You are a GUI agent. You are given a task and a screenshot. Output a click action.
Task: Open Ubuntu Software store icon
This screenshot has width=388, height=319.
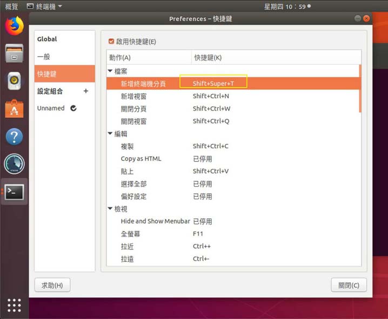coord(15,108)
